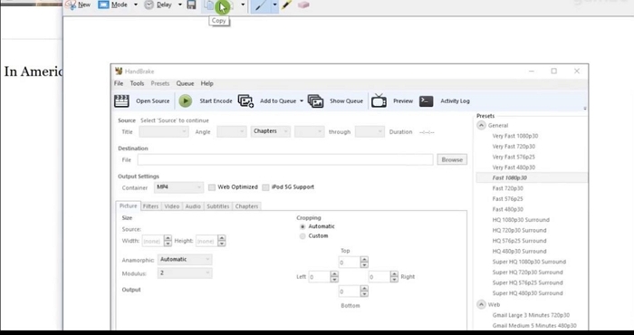634x335 pixels.
Task: Collapse the Web presets group
Action: coord(481,304)
